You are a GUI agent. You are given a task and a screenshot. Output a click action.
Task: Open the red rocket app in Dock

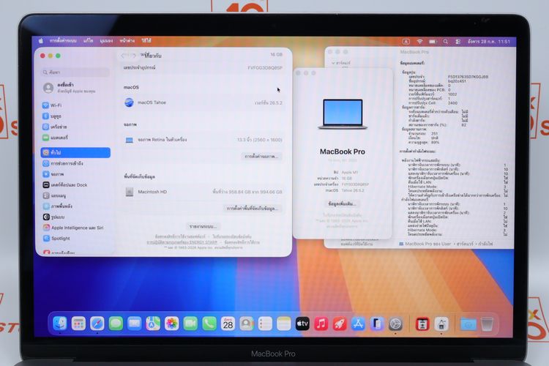click(x=340, y=324)
